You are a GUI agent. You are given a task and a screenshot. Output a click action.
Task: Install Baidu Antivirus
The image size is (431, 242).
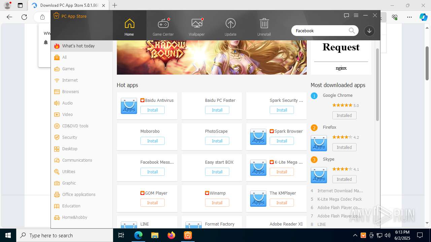point(153,110)
